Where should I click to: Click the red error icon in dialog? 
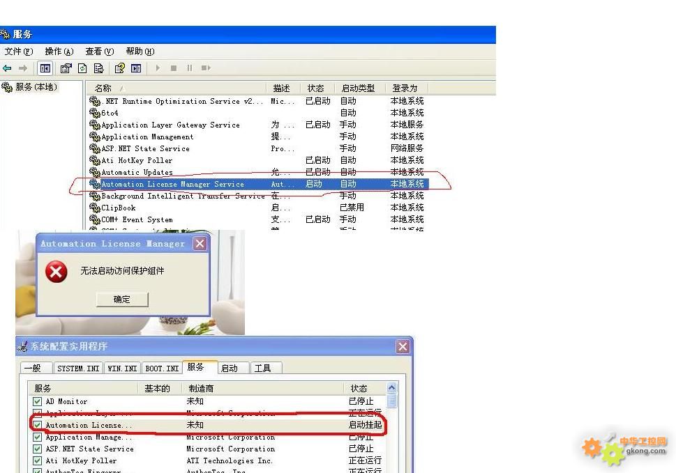pyautogui.click(x=57, y=272)
